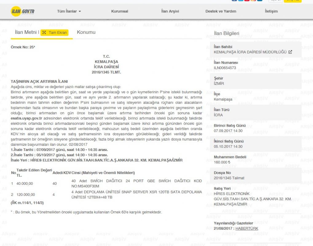This screenshot has height=246, width=313.
Task: Click the 1.İhale Tarihi line
Action: tap(59, 150)
